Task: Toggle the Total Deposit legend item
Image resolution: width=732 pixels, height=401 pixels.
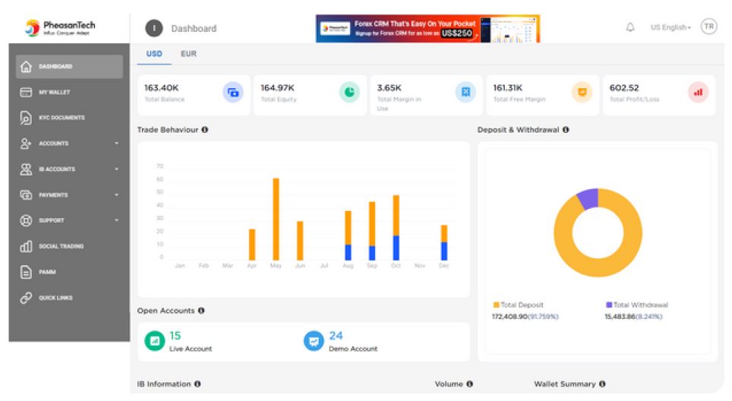Action: click(519, 305)
